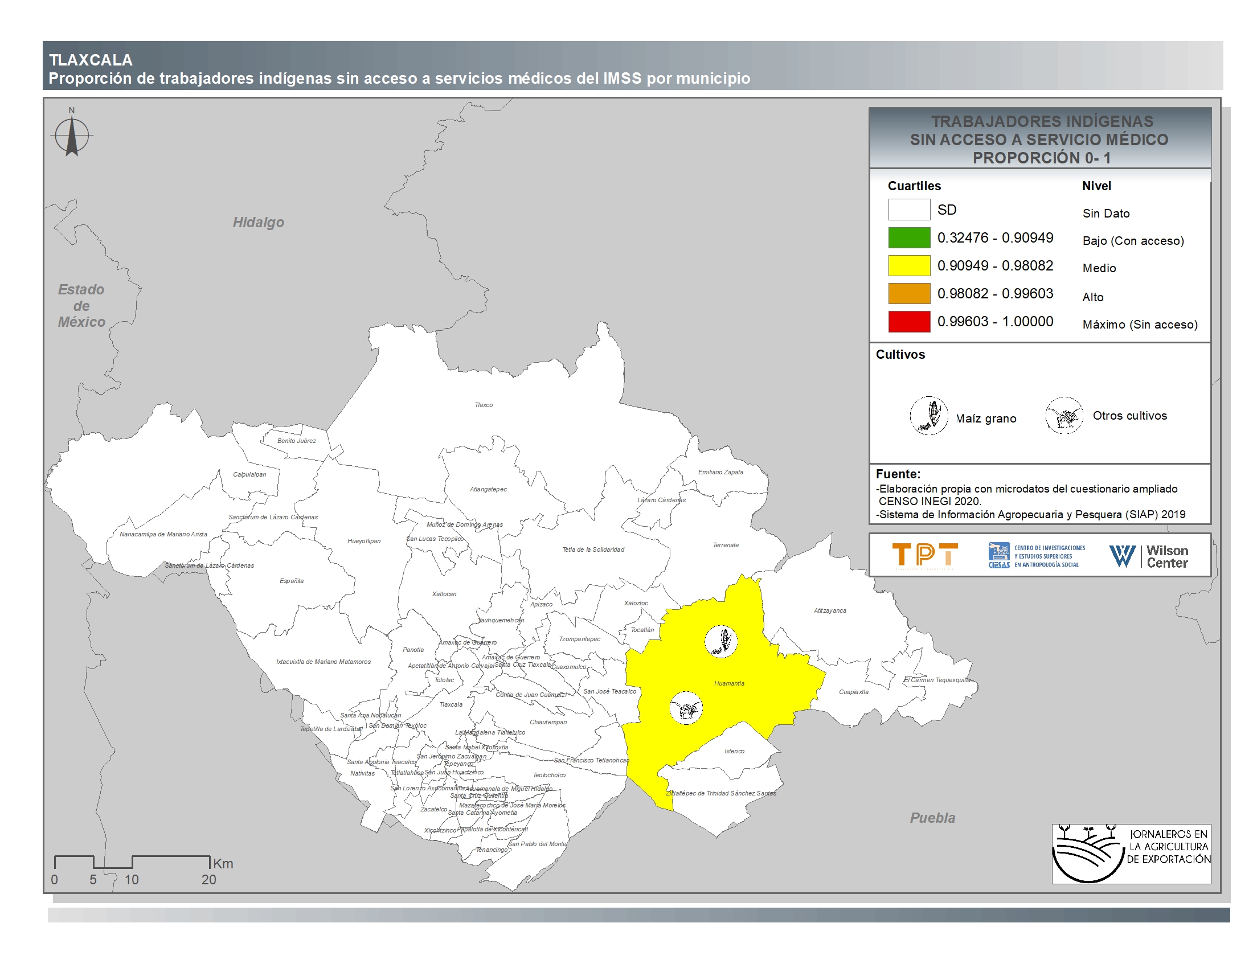1253x968 pixels.
Task: Click the green Bajo quartile swatch
Action: [x=909, y=237]
